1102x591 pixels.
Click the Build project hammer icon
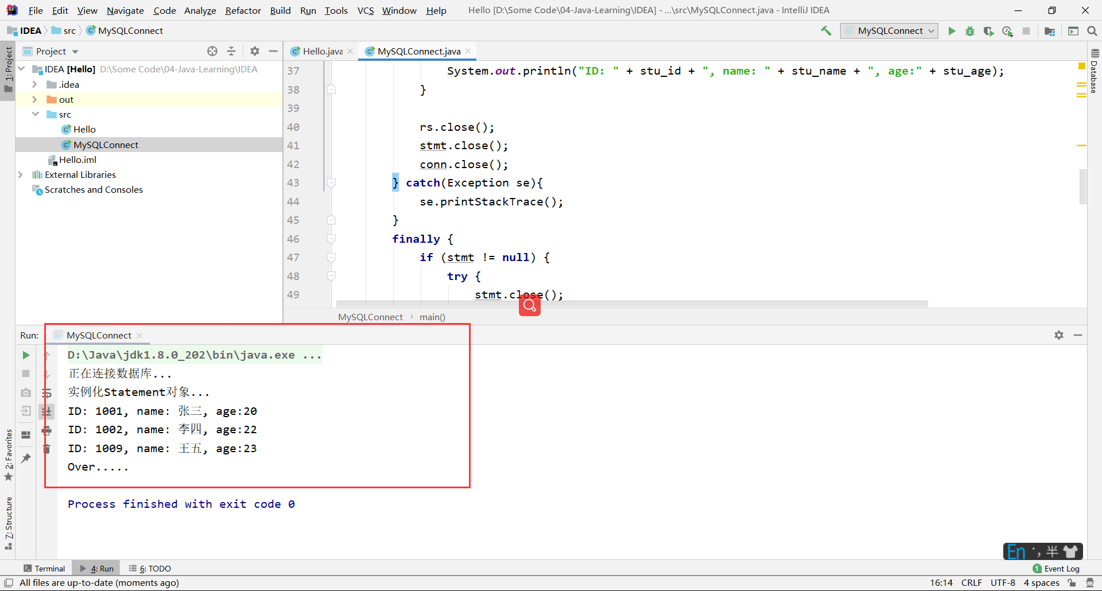(826, 31)
